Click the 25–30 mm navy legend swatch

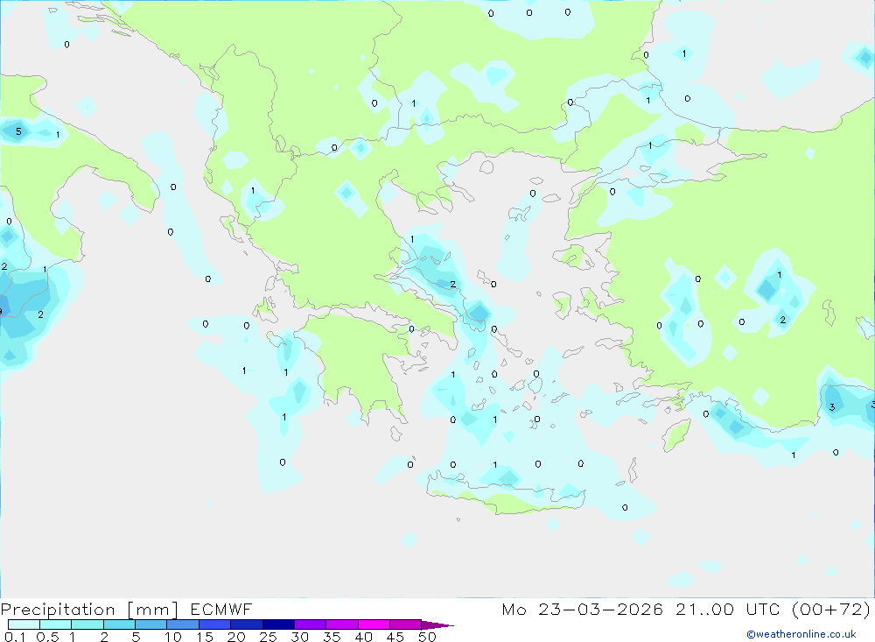[x=278, y=624]
